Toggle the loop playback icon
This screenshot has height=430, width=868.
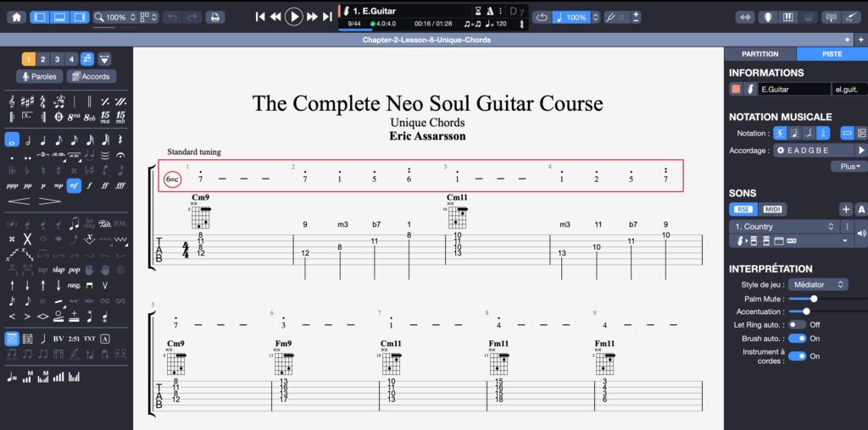[542, 17]
